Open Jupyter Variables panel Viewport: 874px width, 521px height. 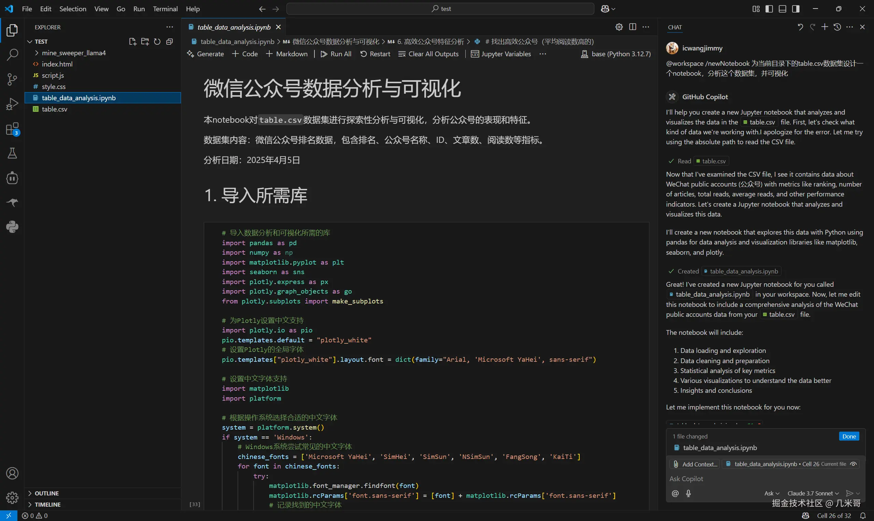501,54
